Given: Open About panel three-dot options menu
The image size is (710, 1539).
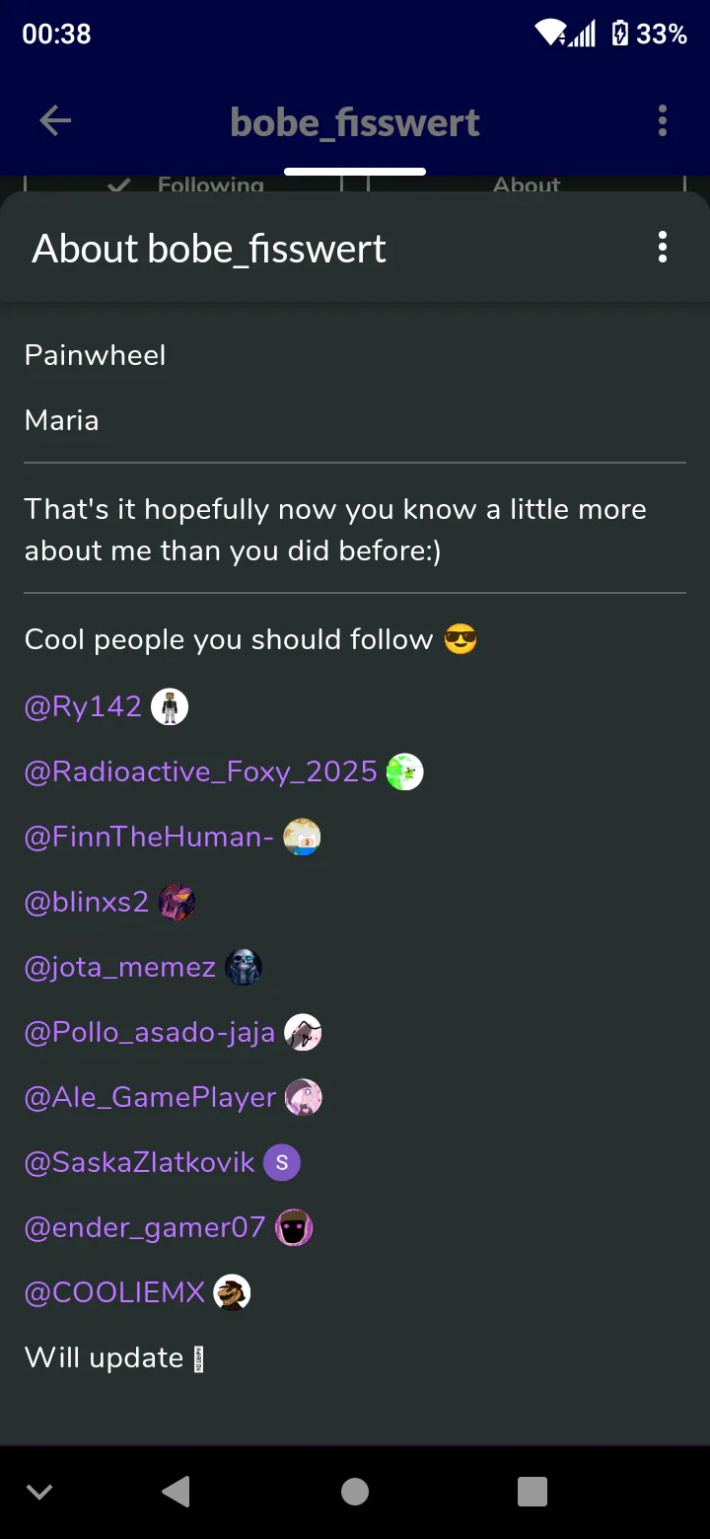Looking at the screenshot, I should coord(663,248).
